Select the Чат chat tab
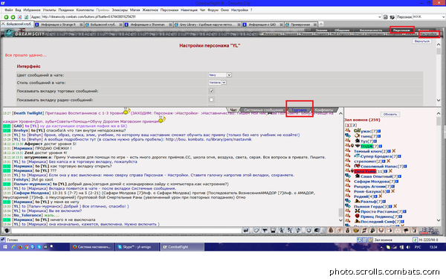The height and width of the screenshot is (279, 446). [x=233, y=110]
